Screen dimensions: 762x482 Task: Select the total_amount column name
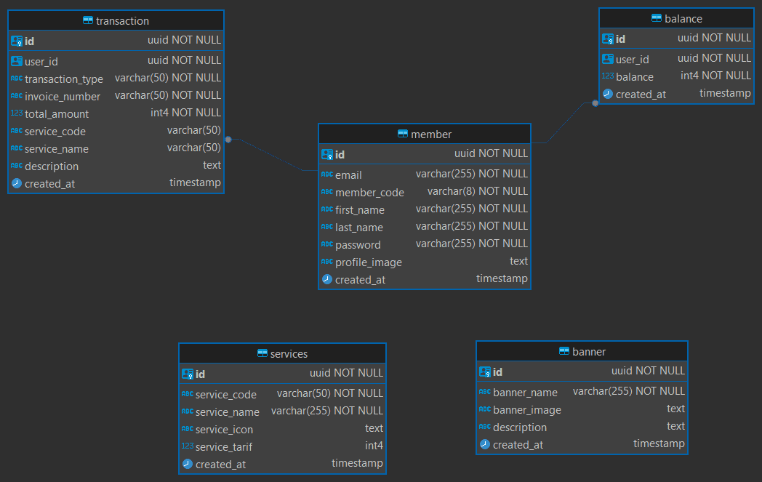pyautogui.click(x=57, y=114)
